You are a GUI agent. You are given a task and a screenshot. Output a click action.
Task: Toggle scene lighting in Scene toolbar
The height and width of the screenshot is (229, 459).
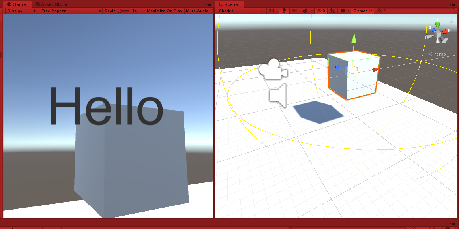click(284, 11)
